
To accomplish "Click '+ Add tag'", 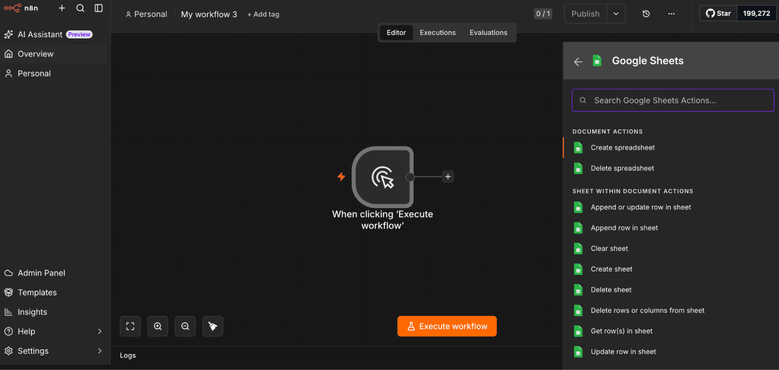I will (x=263, y=14).
